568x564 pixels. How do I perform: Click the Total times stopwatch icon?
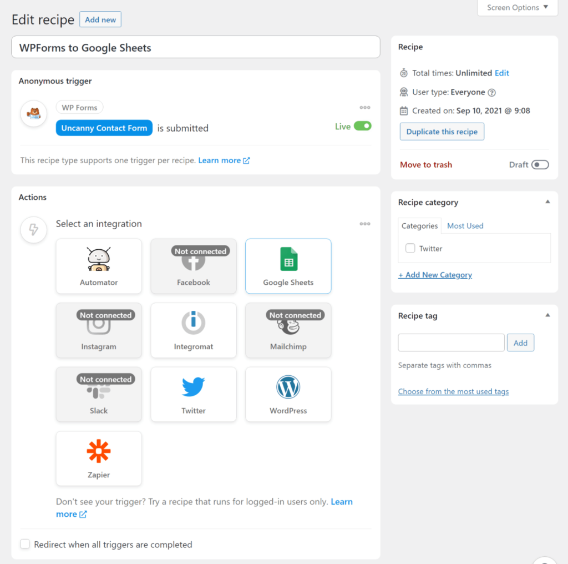point(404,73)
